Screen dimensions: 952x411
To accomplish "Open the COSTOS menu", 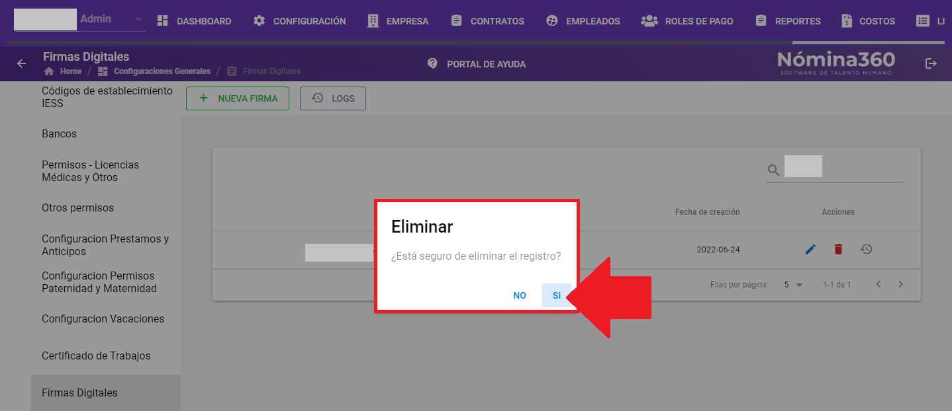I will click(868, 21).
